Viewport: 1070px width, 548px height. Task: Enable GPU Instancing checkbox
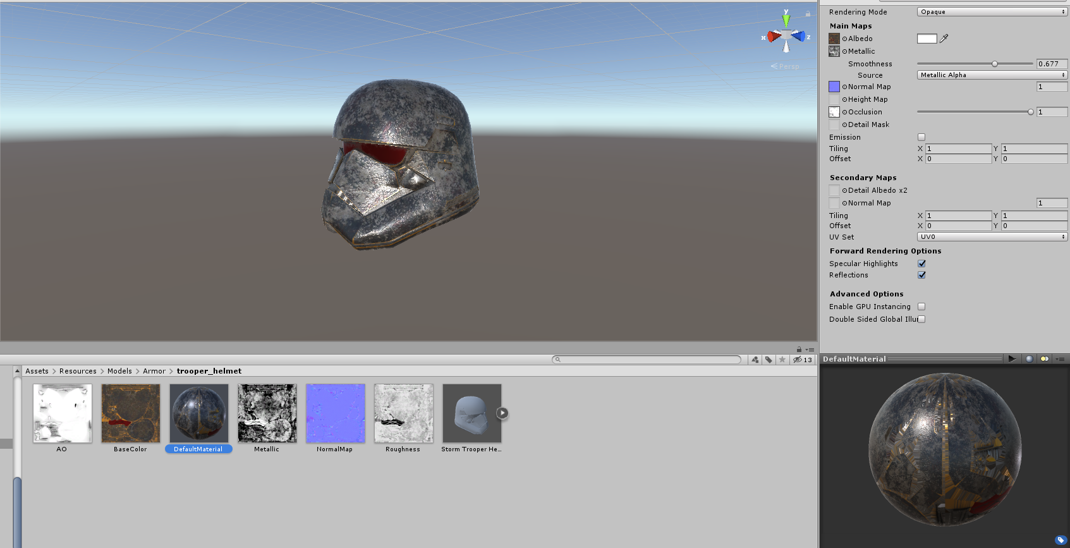click(921, 307)
